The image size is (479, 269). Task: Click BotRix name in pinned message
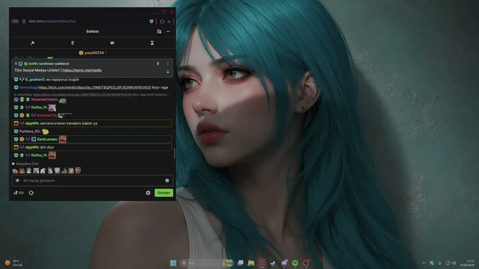[x=33, y=64]
